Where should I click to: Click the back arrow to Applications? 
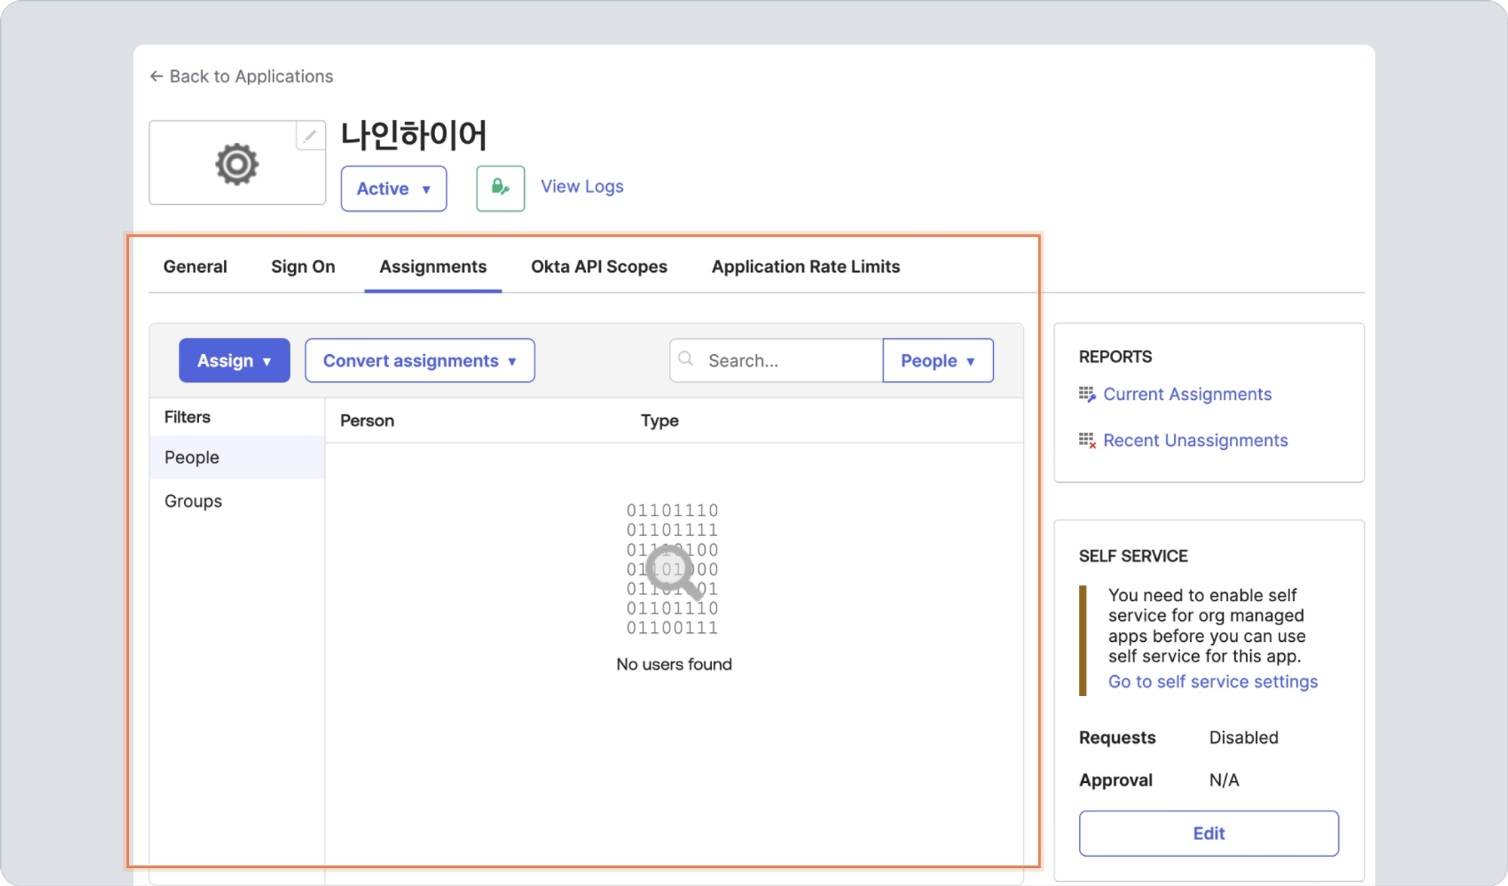pos(156,76)
